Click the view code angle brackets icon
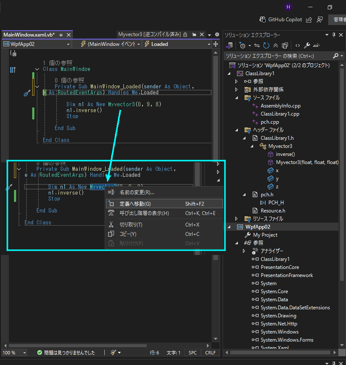 [x=298, y=45]
